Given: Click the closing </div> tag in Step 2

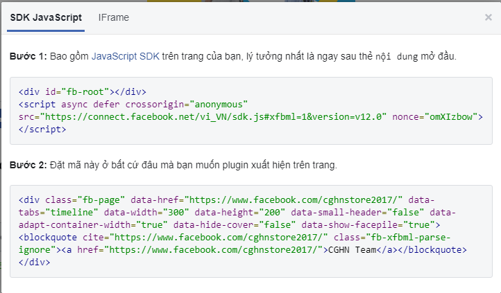Looking at the screenshot, I should [34, 263].
